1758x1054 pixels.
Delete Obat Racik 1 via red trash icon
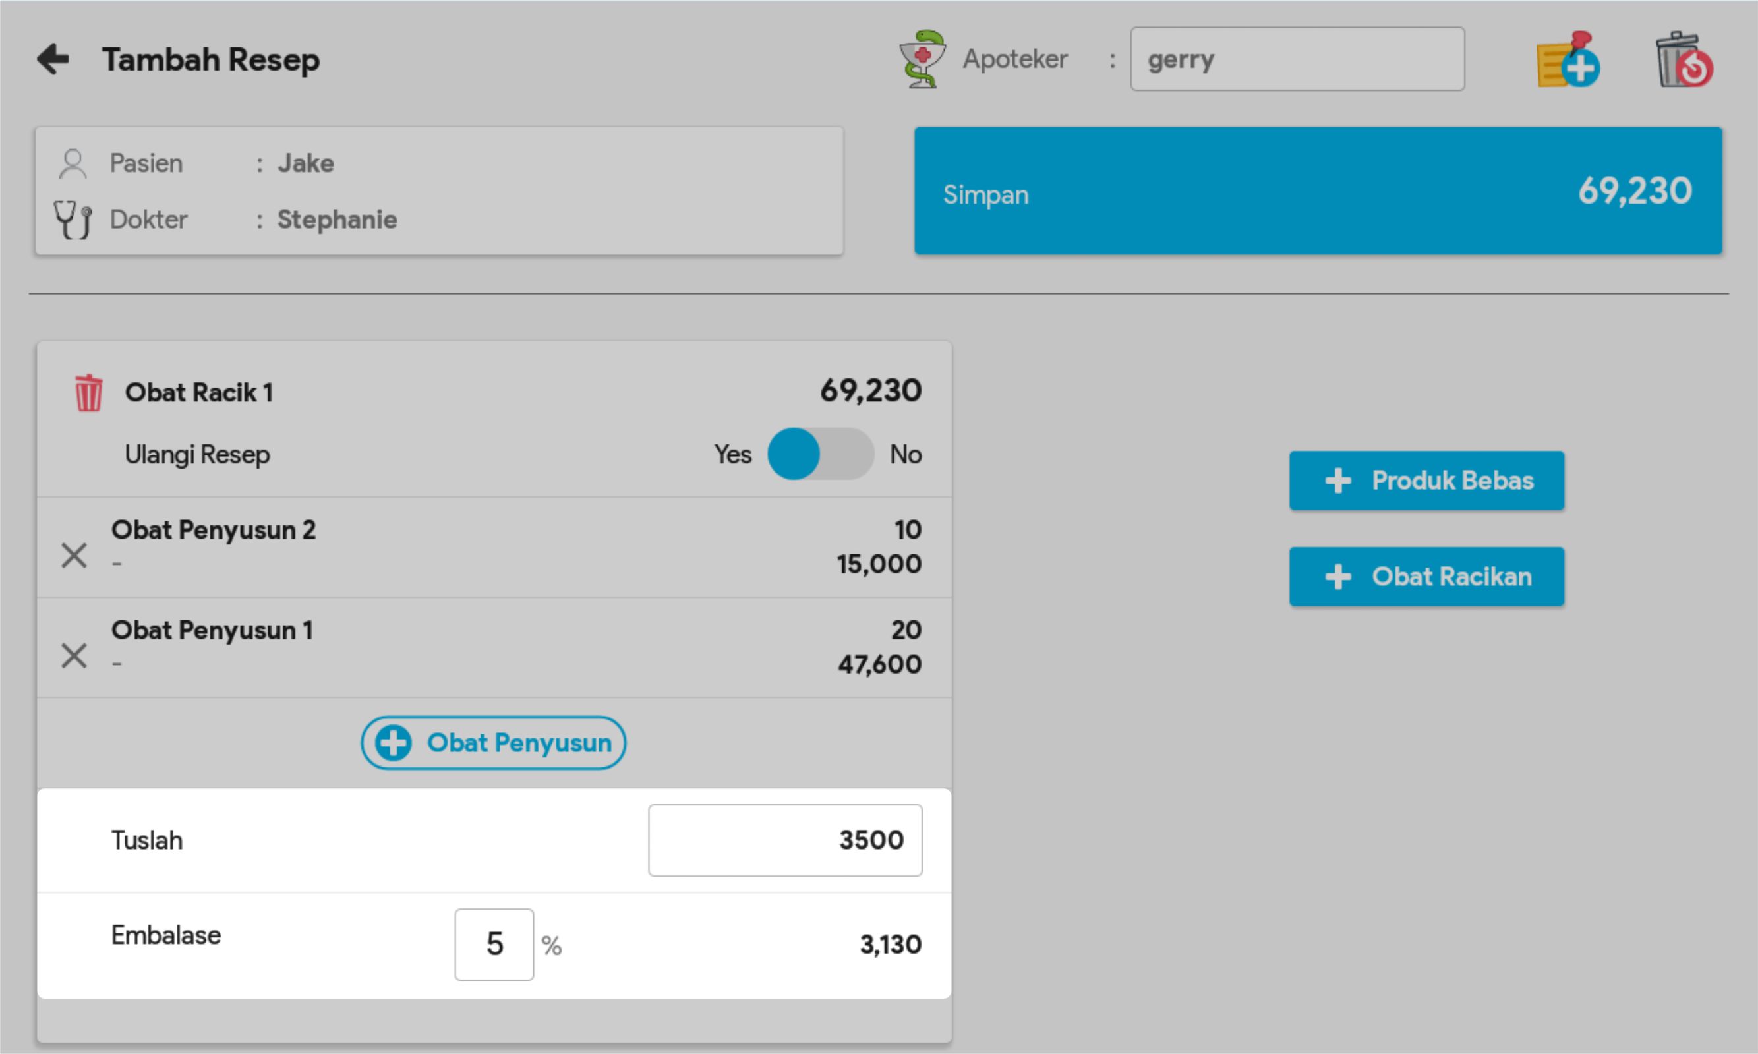(x=89, y=393)
